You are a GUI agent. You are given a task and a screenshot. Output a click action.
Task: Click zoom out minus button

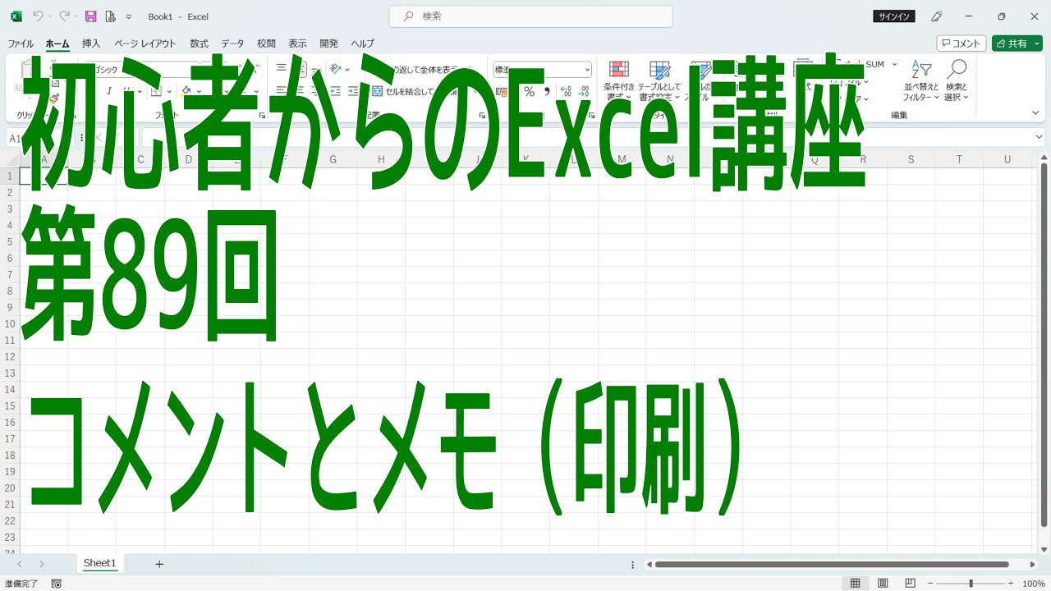(931, 584)
